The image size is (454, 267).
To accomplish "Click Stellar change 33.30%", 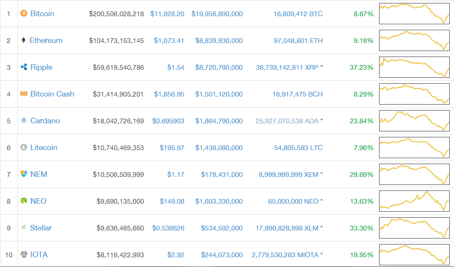I will (x=362, y=228).
